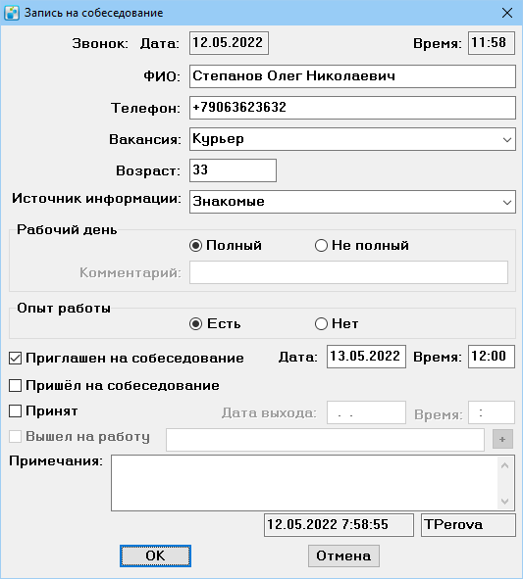The height and width of the screenshot is (579, 523).
Task: Cancel with the Отмена button
Action: click(343, 555)
